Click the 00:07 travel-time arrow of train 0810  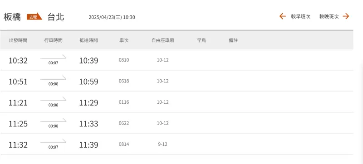pyautogui.click(x=53, y=60)
